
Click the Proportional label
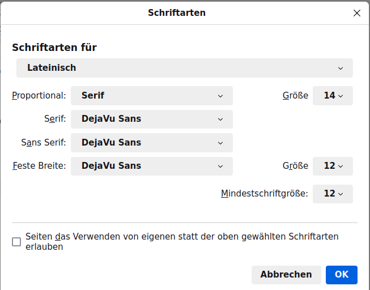pyautogui.click(x=39, y=96)
